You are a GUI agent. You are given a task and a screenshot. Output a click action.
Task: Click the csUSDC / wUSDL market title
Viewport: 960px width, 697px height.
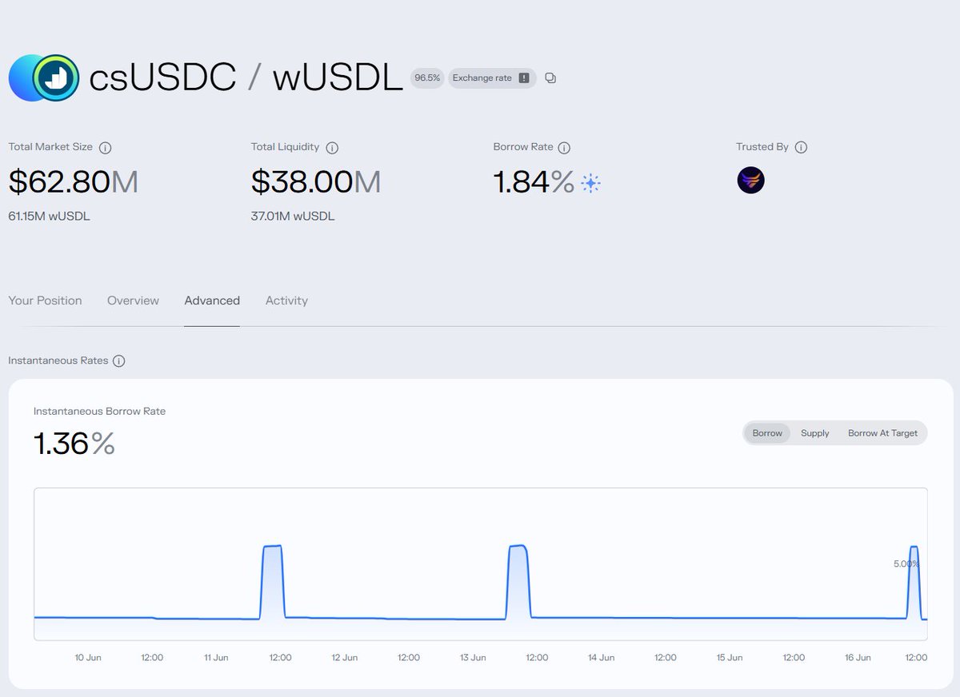(x=246, y=78)
